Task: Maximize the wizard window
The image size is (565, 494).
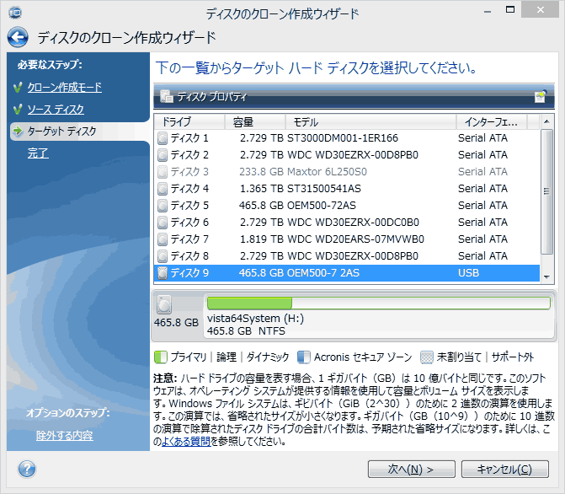Action: (510, 10)
